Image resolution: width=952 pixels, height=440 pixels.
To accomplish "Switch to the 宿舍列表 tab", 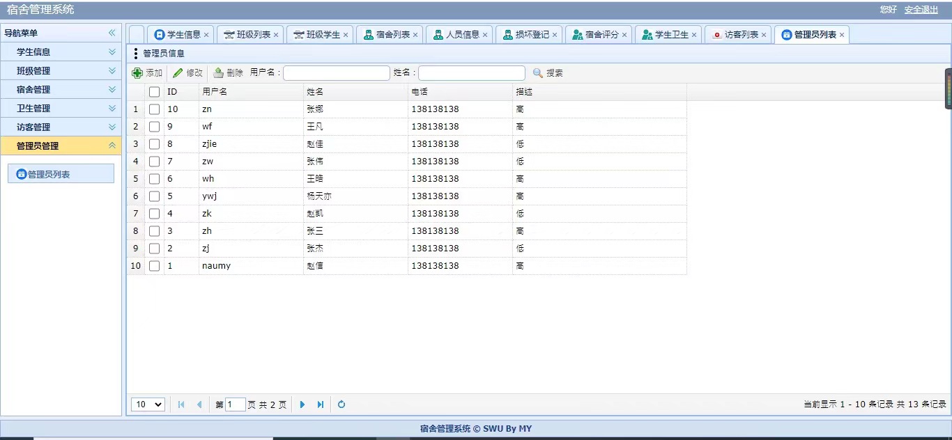I will [392, 34].
